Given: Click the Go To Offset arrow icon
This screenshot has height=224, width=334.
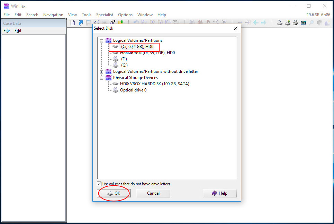Looking at the screenshot, I should point(240,22).
